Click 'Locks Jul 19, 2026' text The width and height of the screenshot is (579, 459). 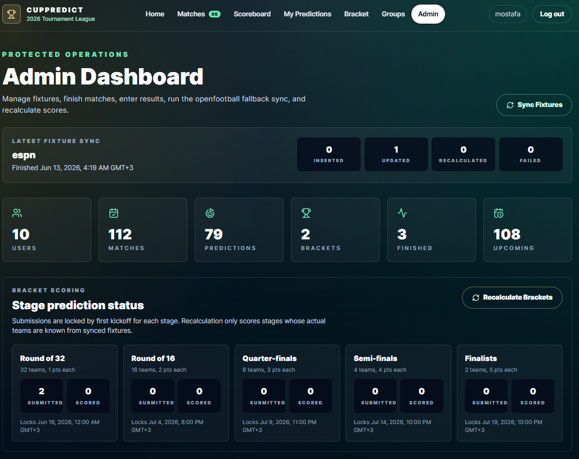tap(504, 426)
